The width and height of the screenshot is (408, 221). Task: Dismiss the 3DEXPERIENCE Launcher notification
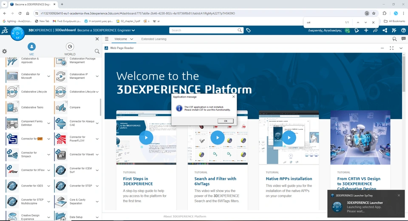point(399,195)
